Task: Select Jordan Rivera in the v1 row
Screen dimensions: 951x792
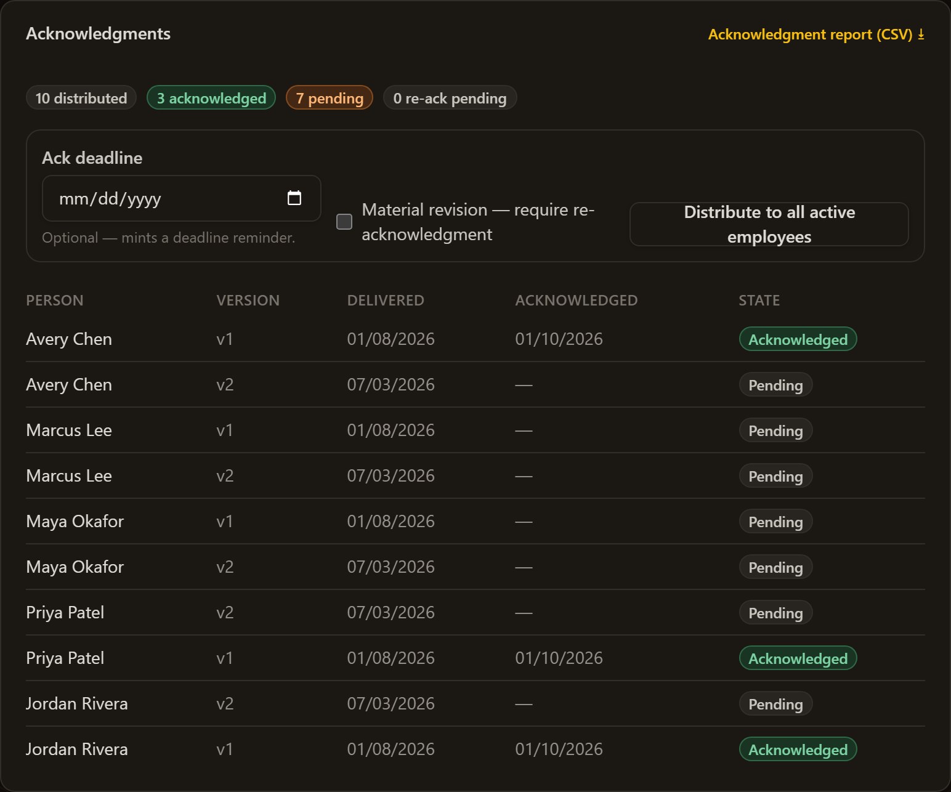Action: coord(77,750)
